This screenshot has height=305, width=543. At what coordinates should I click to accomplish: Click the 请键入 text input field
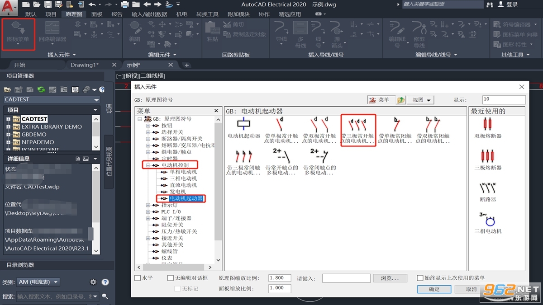[x=346, y=278]
